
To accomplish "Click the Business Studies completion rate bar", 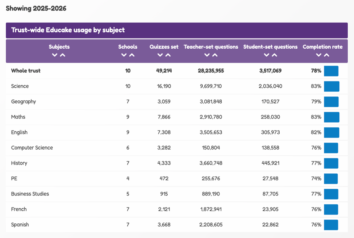I will [x=331, y=194].
